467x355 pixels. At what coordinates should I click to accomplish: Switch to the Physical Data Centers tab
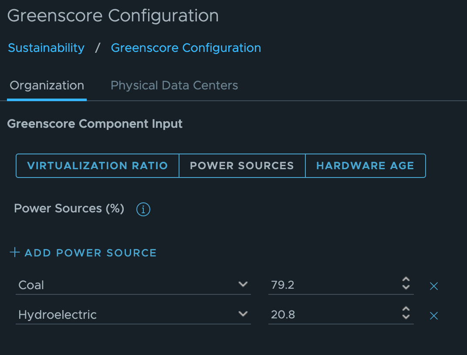pyautogui.click(x=174, y=85)
